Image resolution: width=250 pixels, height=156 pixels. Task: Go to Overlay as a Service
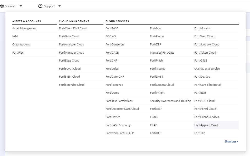207,69
